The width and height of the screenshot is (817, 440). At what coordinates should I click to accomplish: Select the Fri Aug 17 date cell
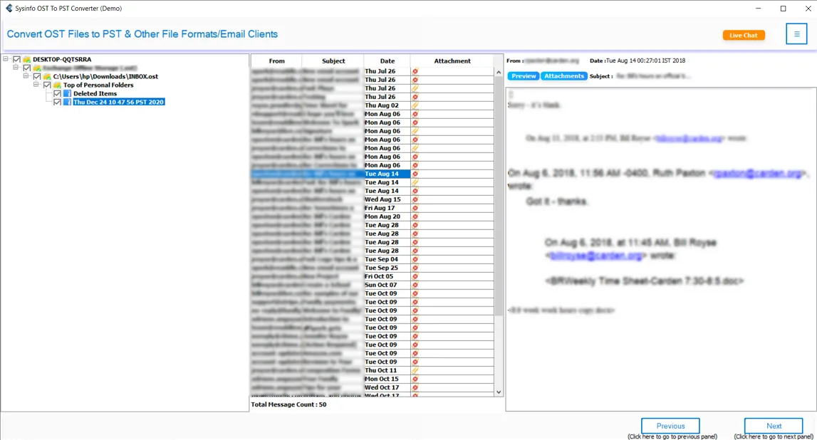(387, 208)
